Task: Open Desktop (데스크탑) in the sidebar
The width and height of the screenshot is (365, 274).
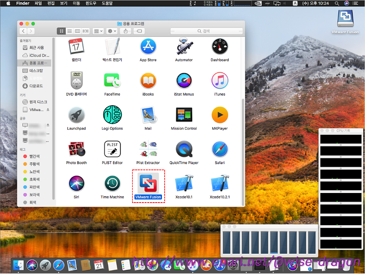Action: (x=35, y=71)
